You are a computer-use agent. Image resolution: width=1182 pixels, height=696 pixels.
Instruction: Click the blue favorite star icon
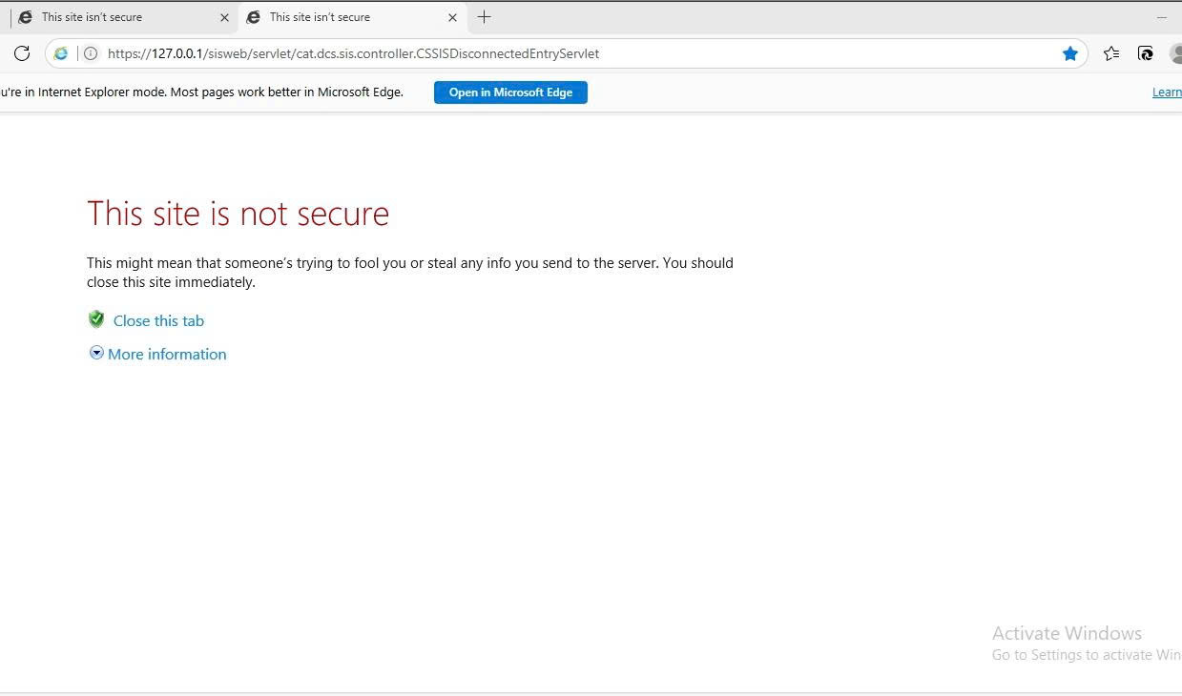click(1070, 53)
